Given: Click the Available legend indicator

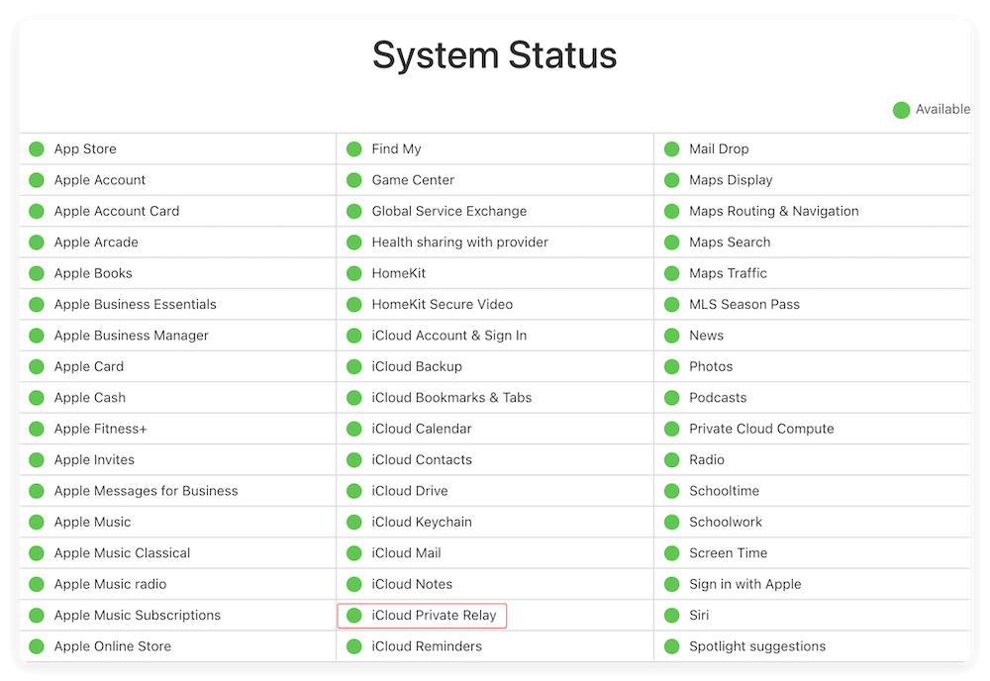Looking at the screenshot, I should tap(902, 110).
